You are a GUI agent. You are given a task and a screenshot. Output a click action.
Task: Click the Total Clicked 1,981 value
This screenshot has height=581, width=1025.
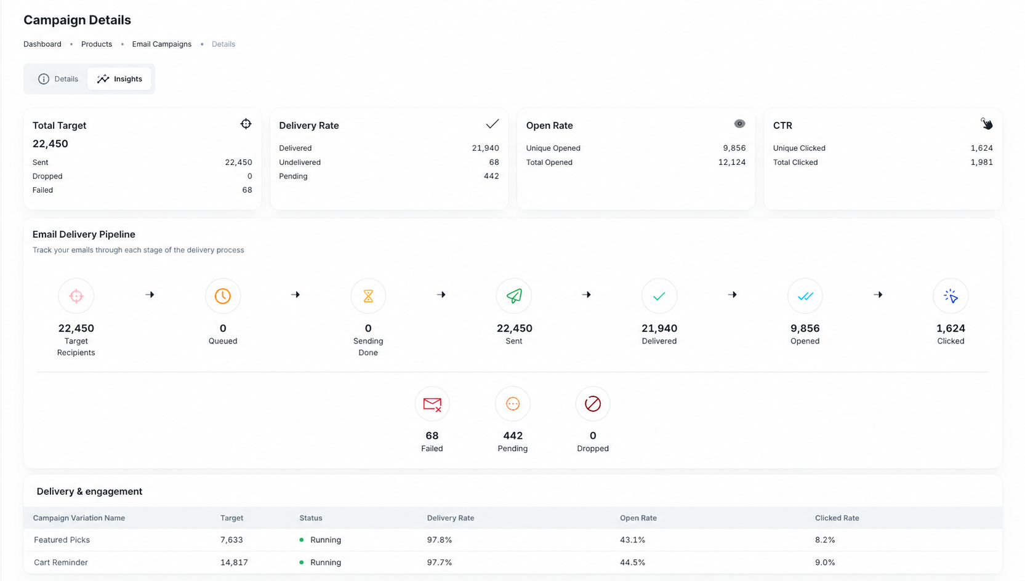(981, 162)
